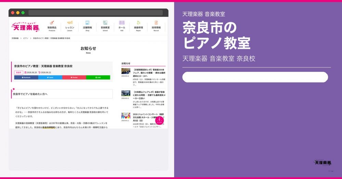Click the shop icon above 店舗情報
342x179 pixels.
88,23
